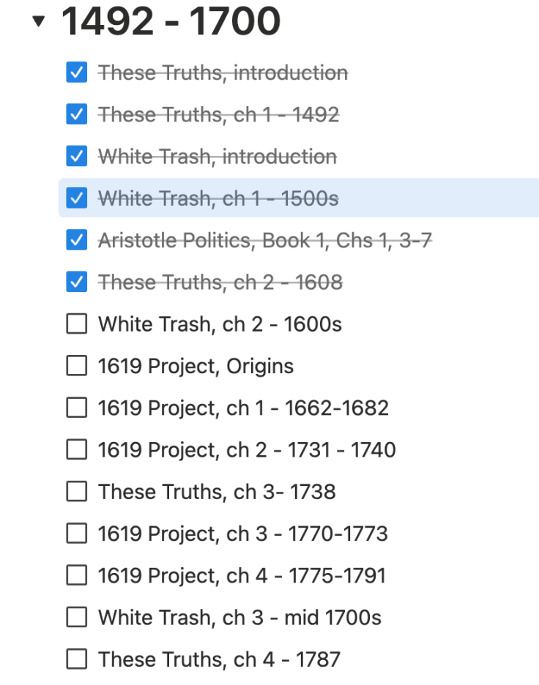Screen dimensions: 539x685
Task: Uncheck White Trash, introduction checkbox
Action: coord(77,156)
